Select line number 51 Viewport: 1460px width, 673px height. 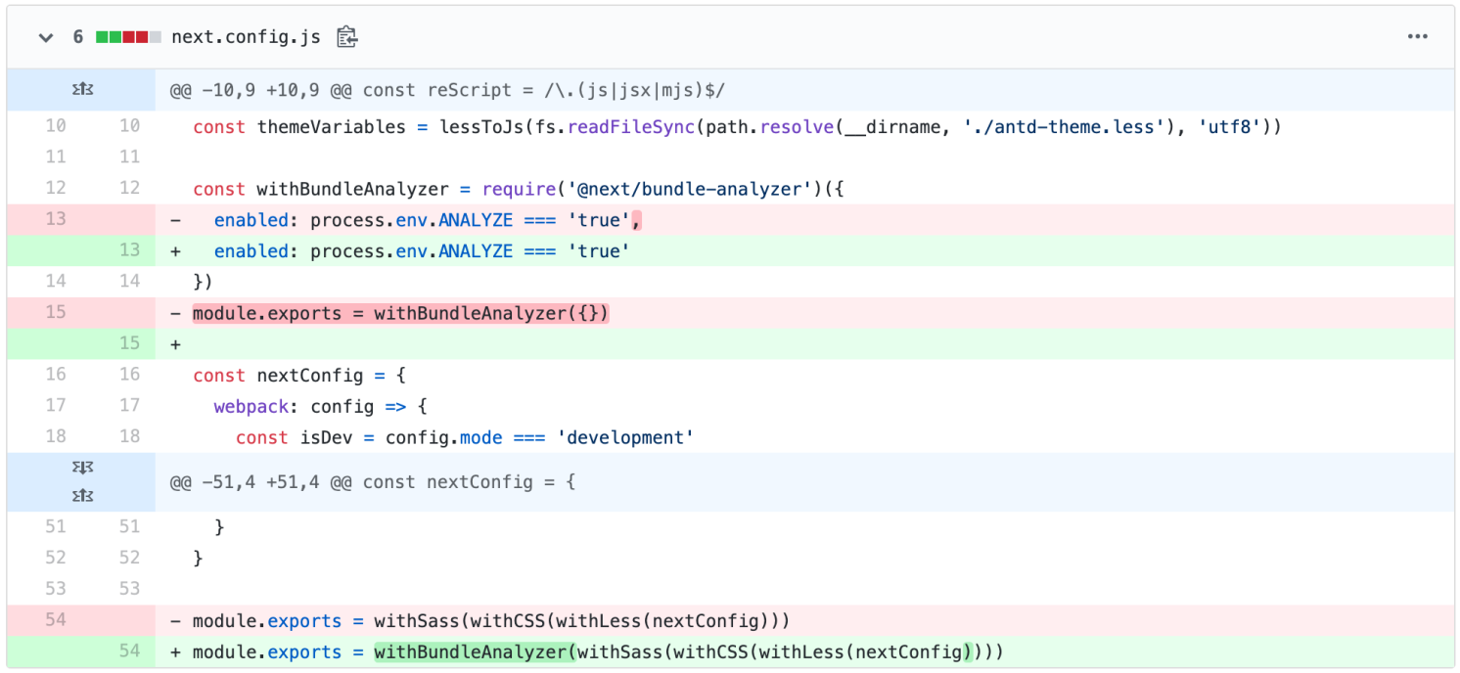tap(55, 526)
